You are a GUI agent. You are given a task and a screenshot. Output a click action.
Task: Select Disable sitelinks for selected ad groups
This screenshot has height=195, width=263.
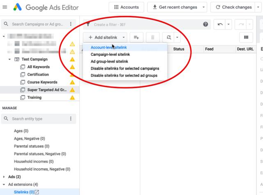point(125,76)
